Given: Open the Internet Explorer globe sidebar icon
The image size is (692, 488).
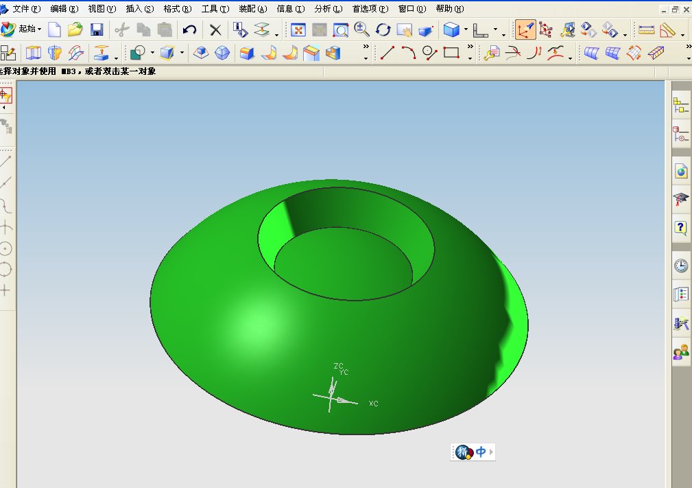Looking at the screenshot, I should 681,171.
